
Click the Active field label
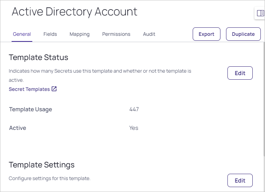[18, 128]
